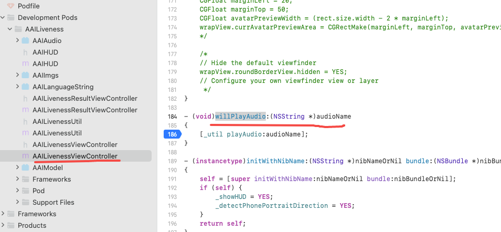Expand the Frameworks folder under AAILiveness
Viewport: 501px width, 232px height.
coord(17,179)
